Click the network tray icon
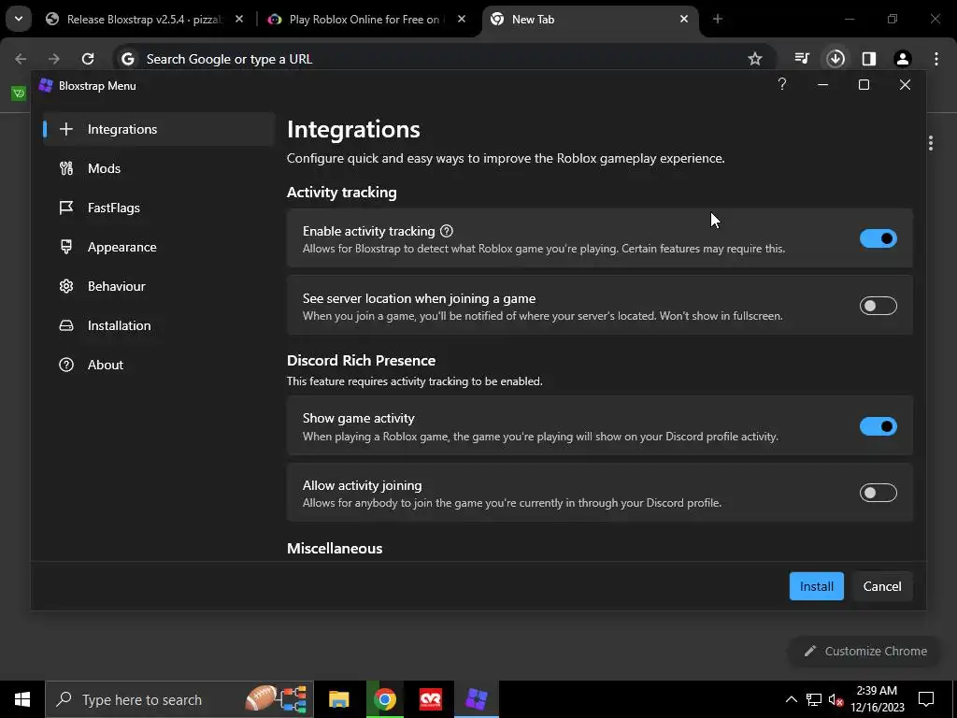The height and width of the screenshot is (718, 957). point(814,699)
